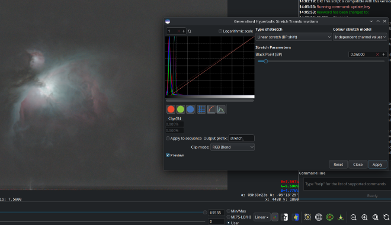Clear the histogram zoom value with red X

tap(178, 31)
